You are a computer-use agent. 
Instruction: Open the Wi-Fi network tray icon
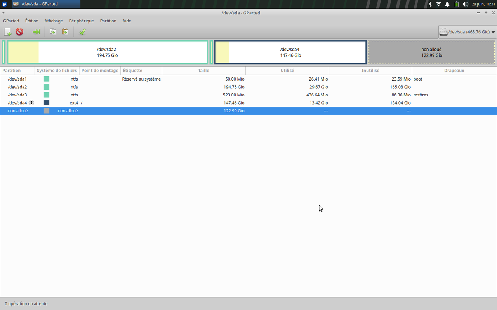click(439, 4)
